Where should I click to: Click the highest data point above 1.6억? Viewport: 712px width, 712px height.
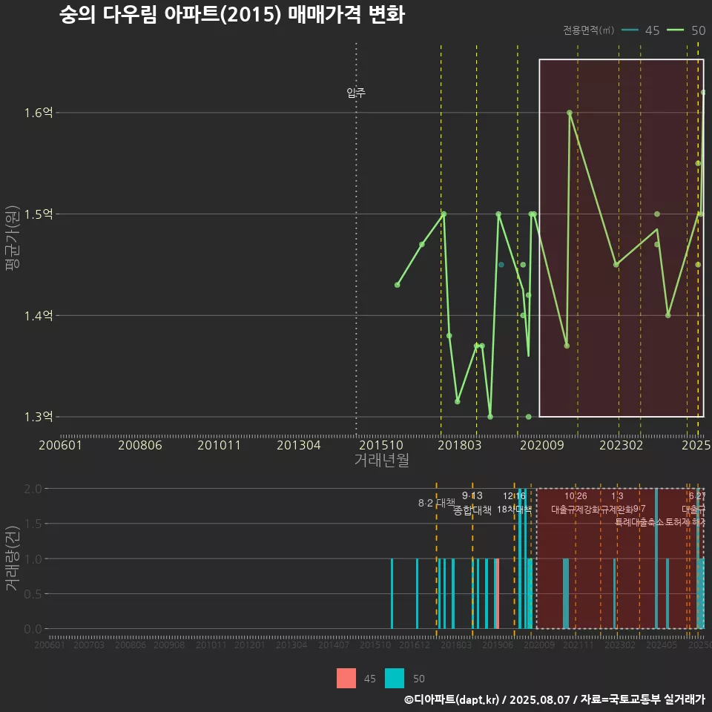pos(703,92)
